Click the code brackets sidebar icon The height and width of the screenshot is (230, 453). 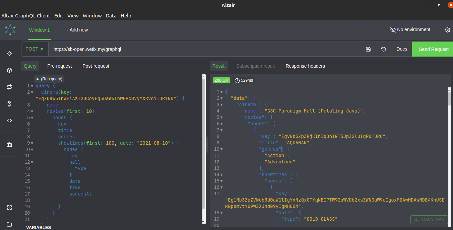(9, 121)
